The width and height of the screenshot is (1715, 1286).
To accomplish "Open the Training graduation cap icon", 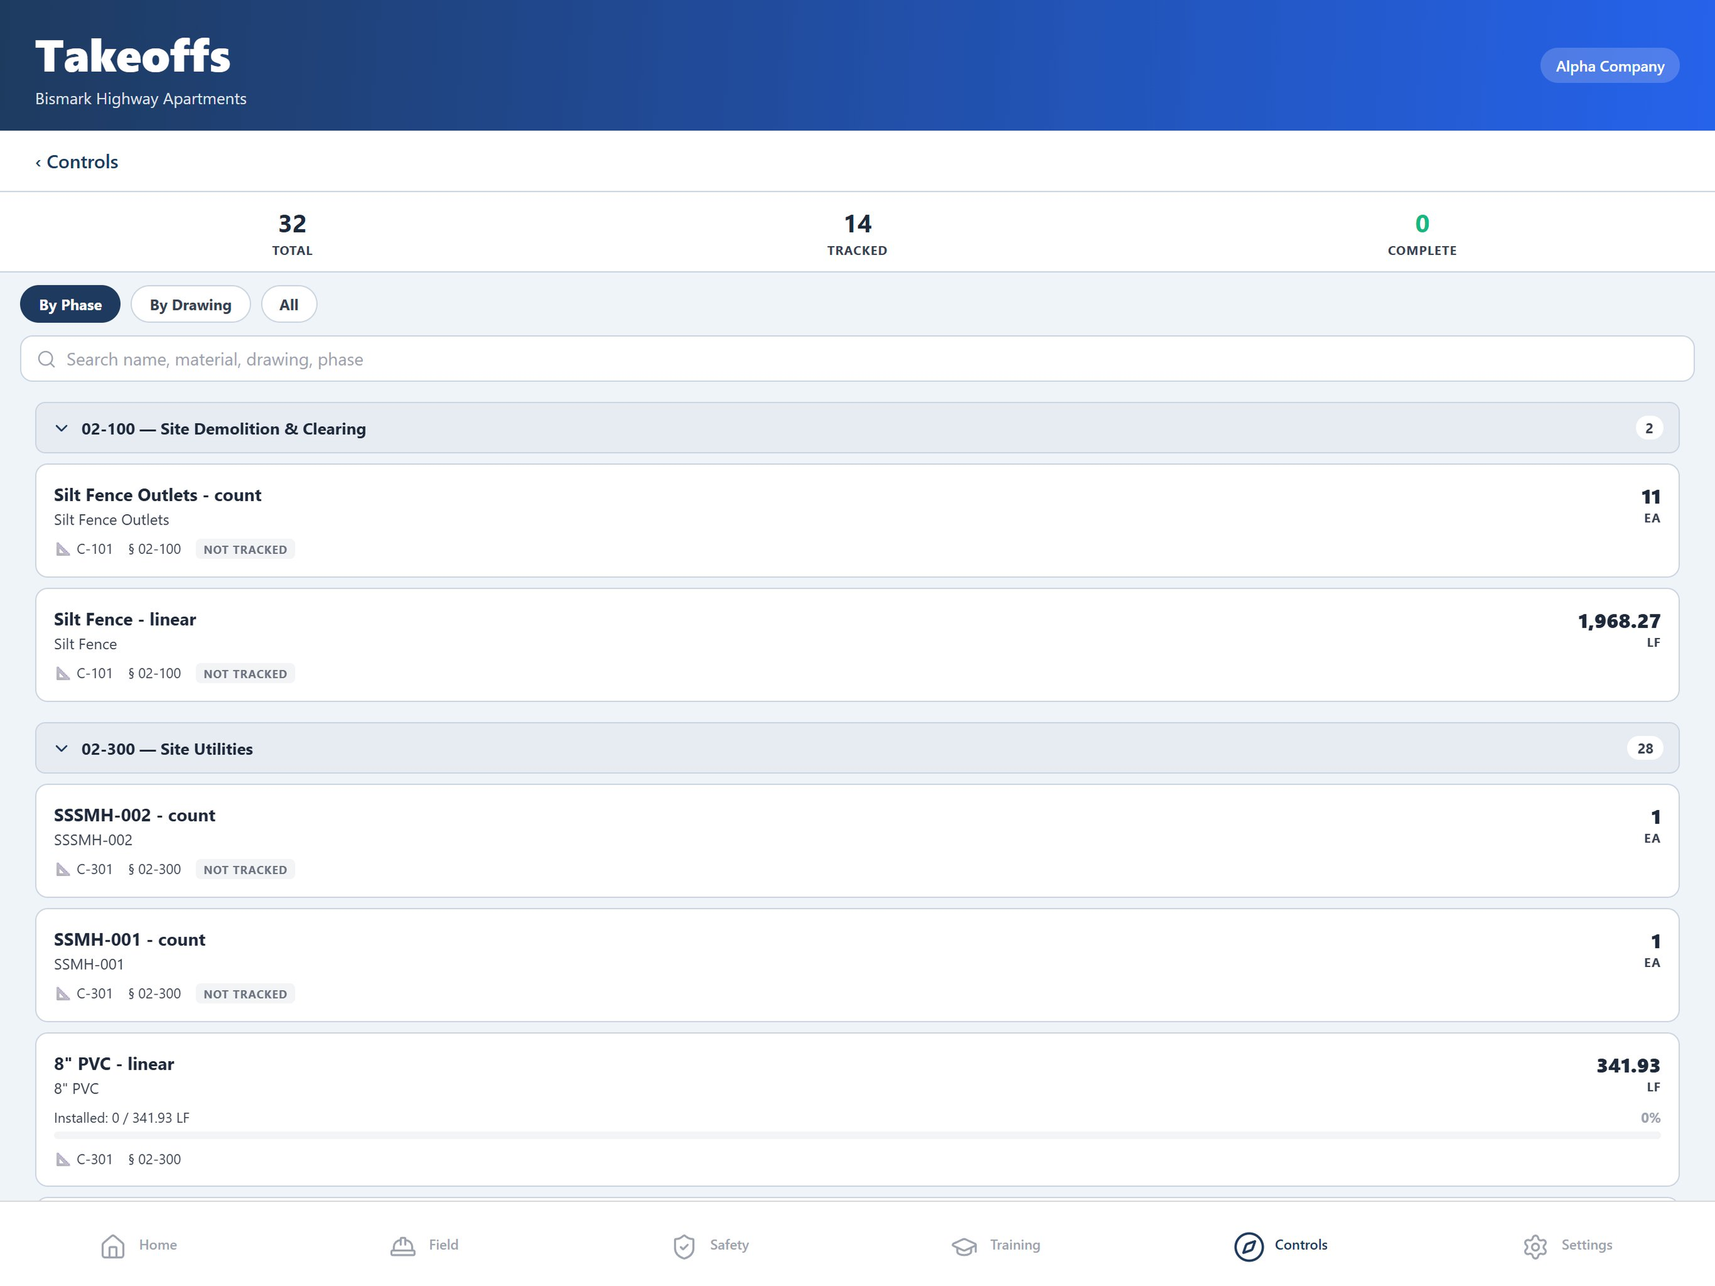I will click(x=963, y=1246).
